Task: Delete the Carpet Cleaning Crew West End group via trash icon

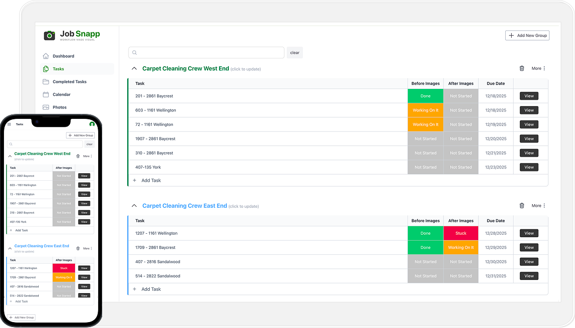Action: click(522, 69)
